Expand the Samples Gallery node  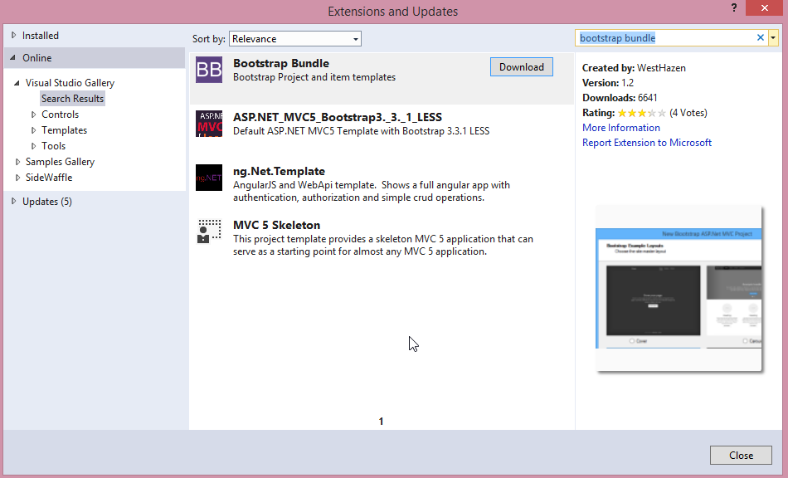click(17, 162)
